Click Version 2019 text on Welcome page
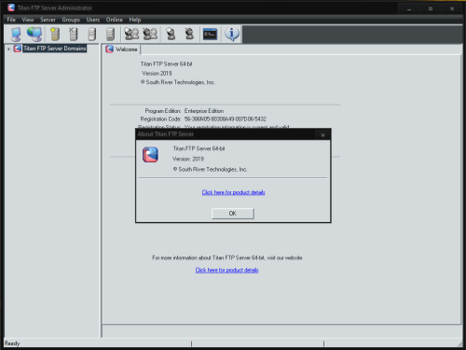The width and height of the screenshot is (466, 350). [157, 73]
